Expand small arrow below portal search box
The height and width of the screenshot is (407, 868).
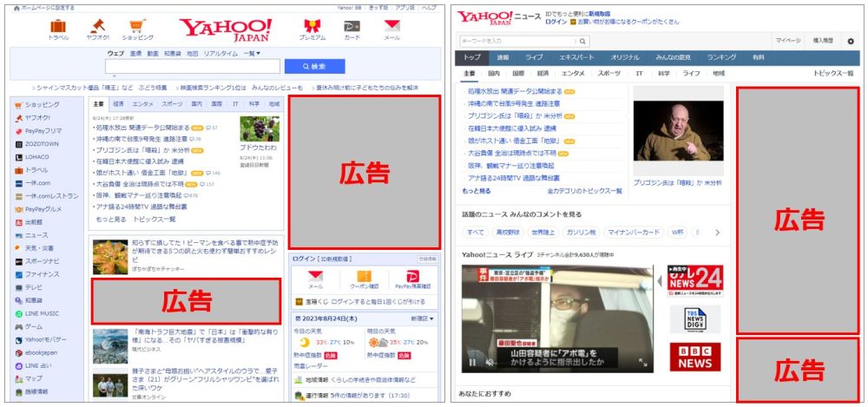(115, 76)
